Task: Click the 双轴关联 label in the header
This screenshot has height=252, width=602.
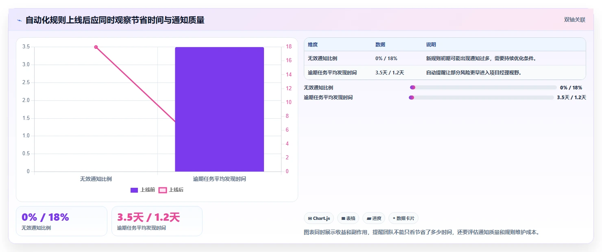Action: (574, 20)
